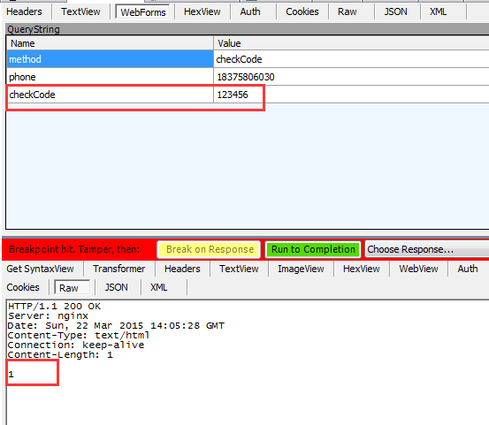Open the Choose Response dropdown
This screenshot has width=489, height=425.
click(x=427, y=249)
